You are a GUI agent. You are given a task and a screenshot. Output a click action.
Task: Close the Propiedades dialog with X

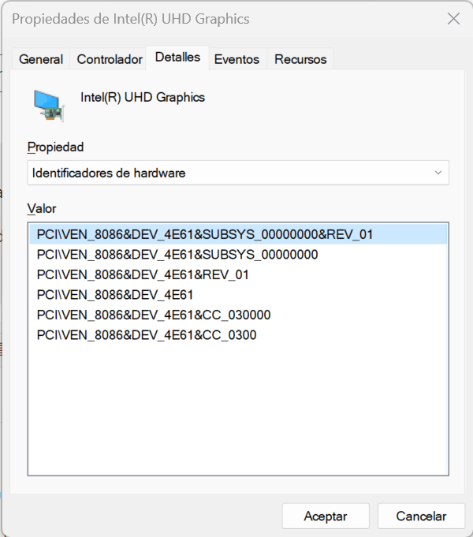coord(453,19)
